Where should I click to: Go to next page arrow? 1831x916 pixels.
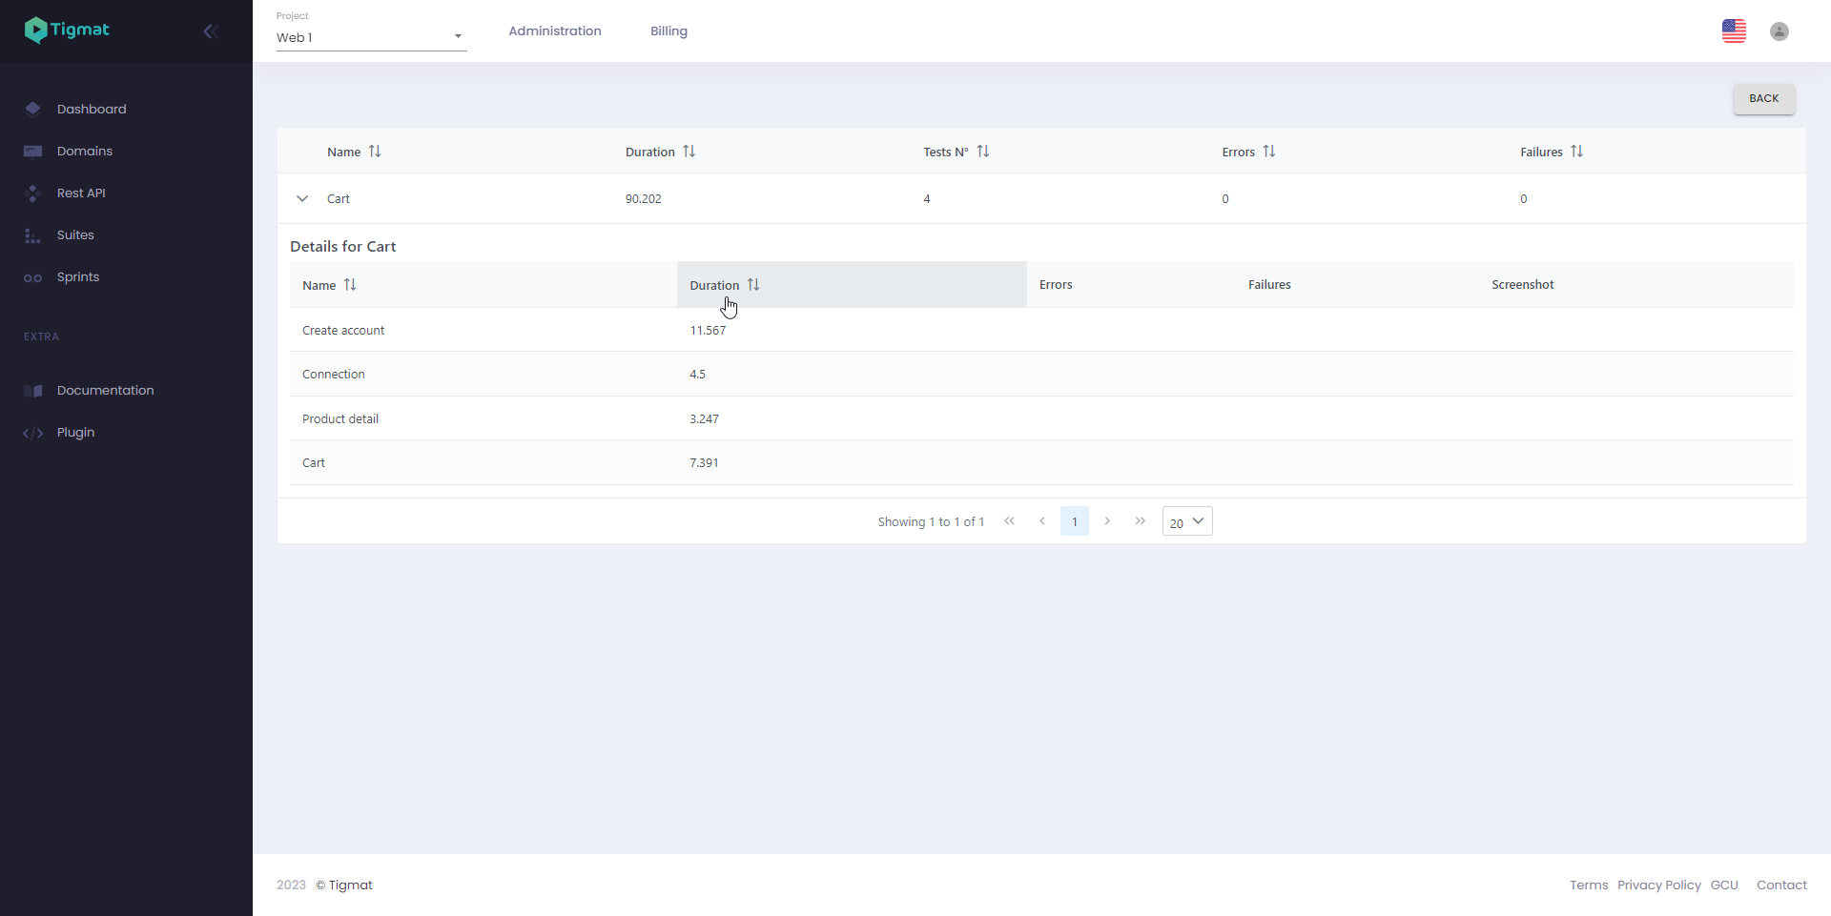(x=1107, y=521)
